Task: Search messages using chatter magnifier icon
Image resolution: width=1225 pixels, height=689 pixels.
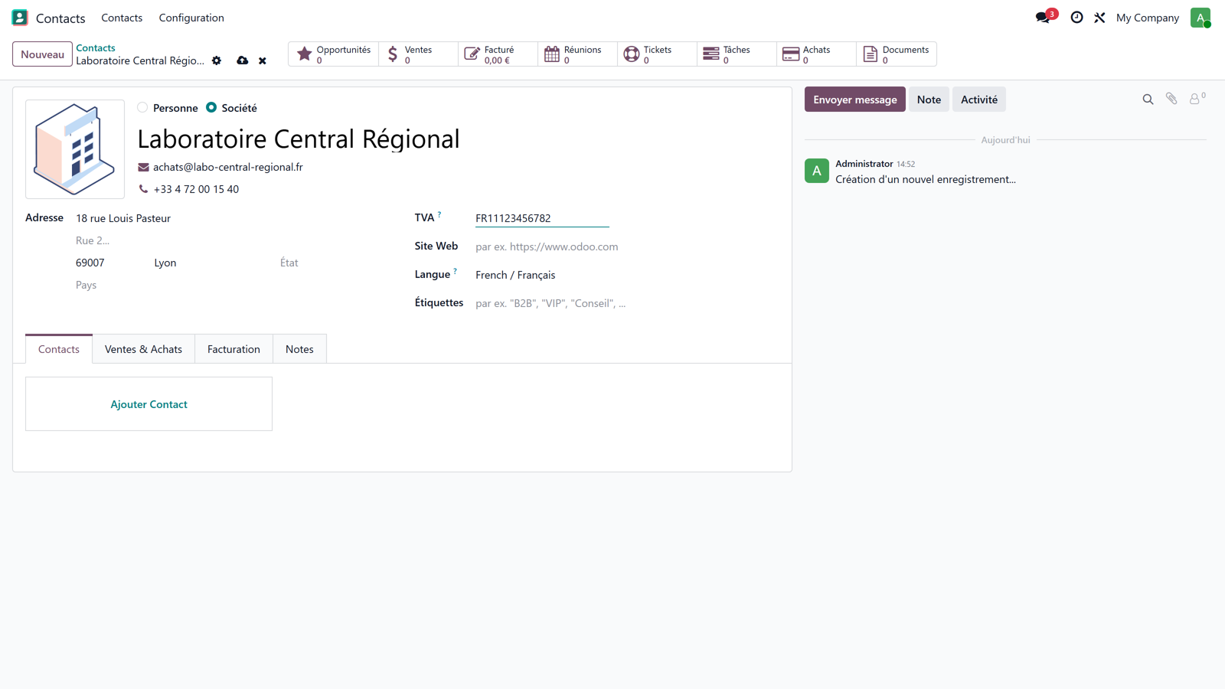Action: (x=1148, y=100)
